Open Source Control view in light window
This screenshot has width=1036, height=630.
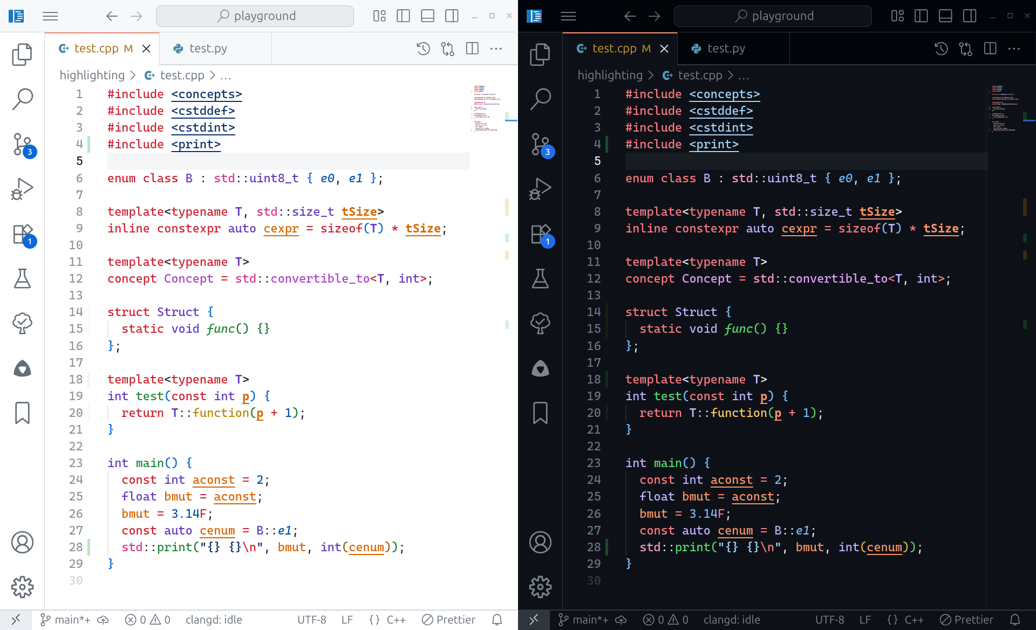22,145
